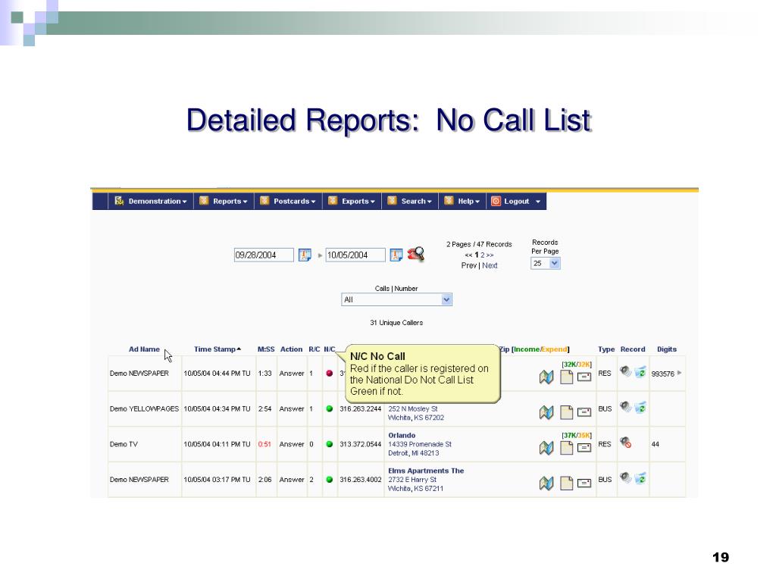Open the Help menu
Viewport: 776px width, 582px height.
coord(462,201)
